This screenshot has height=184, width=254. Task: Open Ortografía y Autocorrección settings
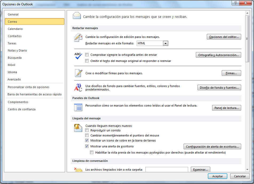pos(218,55)
